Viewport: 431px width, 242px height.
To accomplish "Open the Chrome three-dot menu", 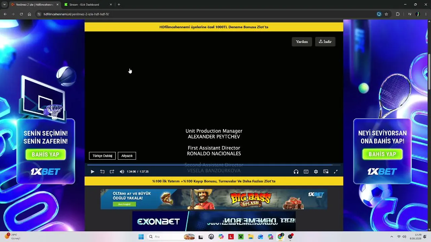I will 426,14.
